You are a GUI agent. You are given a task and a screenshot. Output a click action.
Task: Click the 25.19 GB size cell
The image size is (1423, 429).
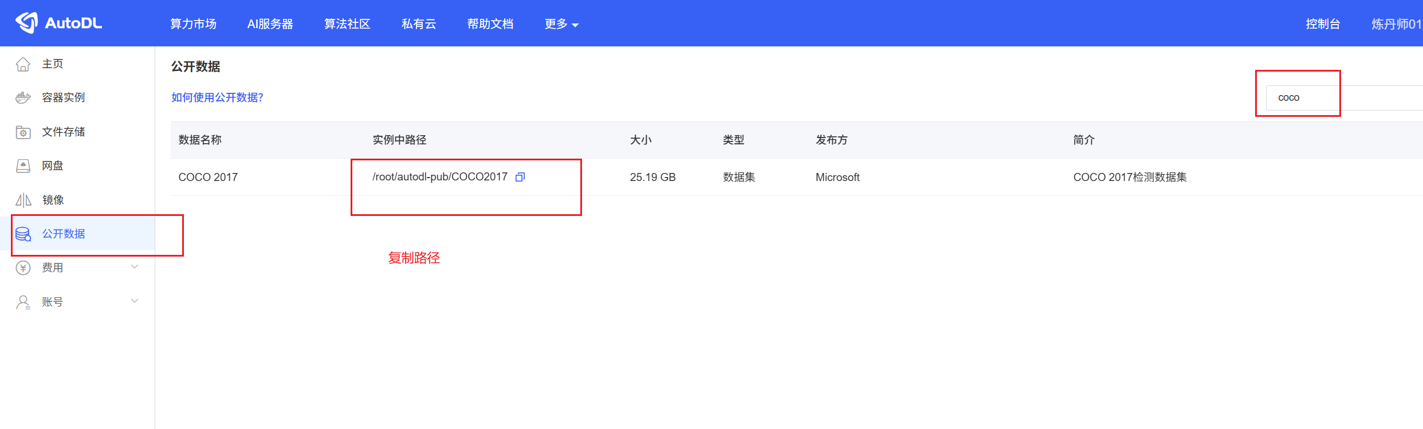point(653,177)
